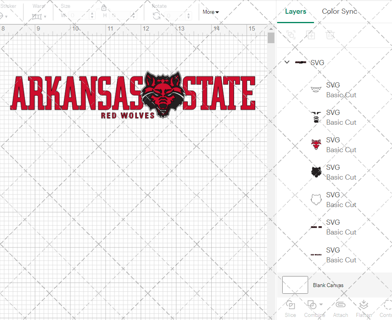Switch to the Layers tab
This screenshot has height=320, width=392.
296,11
